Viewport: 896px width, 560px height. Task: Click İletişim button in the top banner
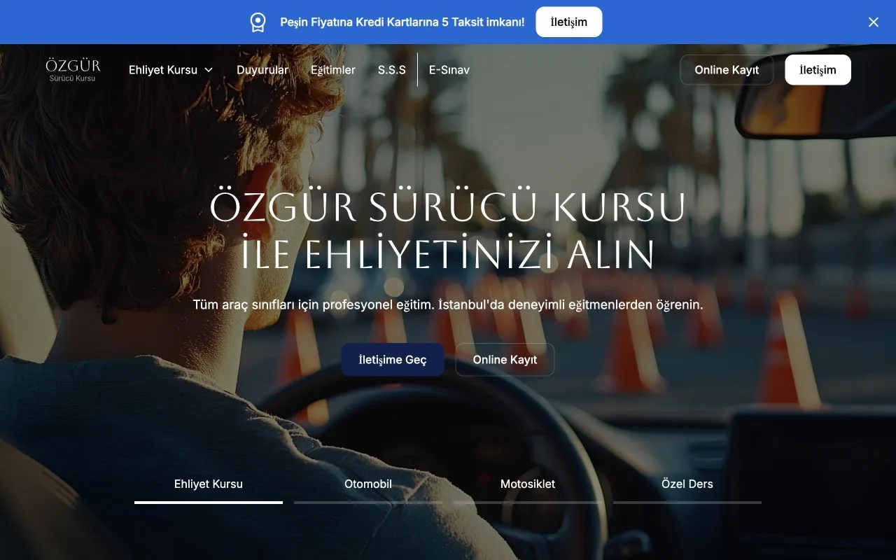point(569,22)
